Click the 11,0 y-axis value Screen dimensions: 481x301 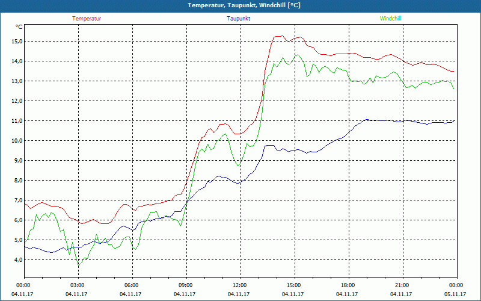(x=17, y=121)
